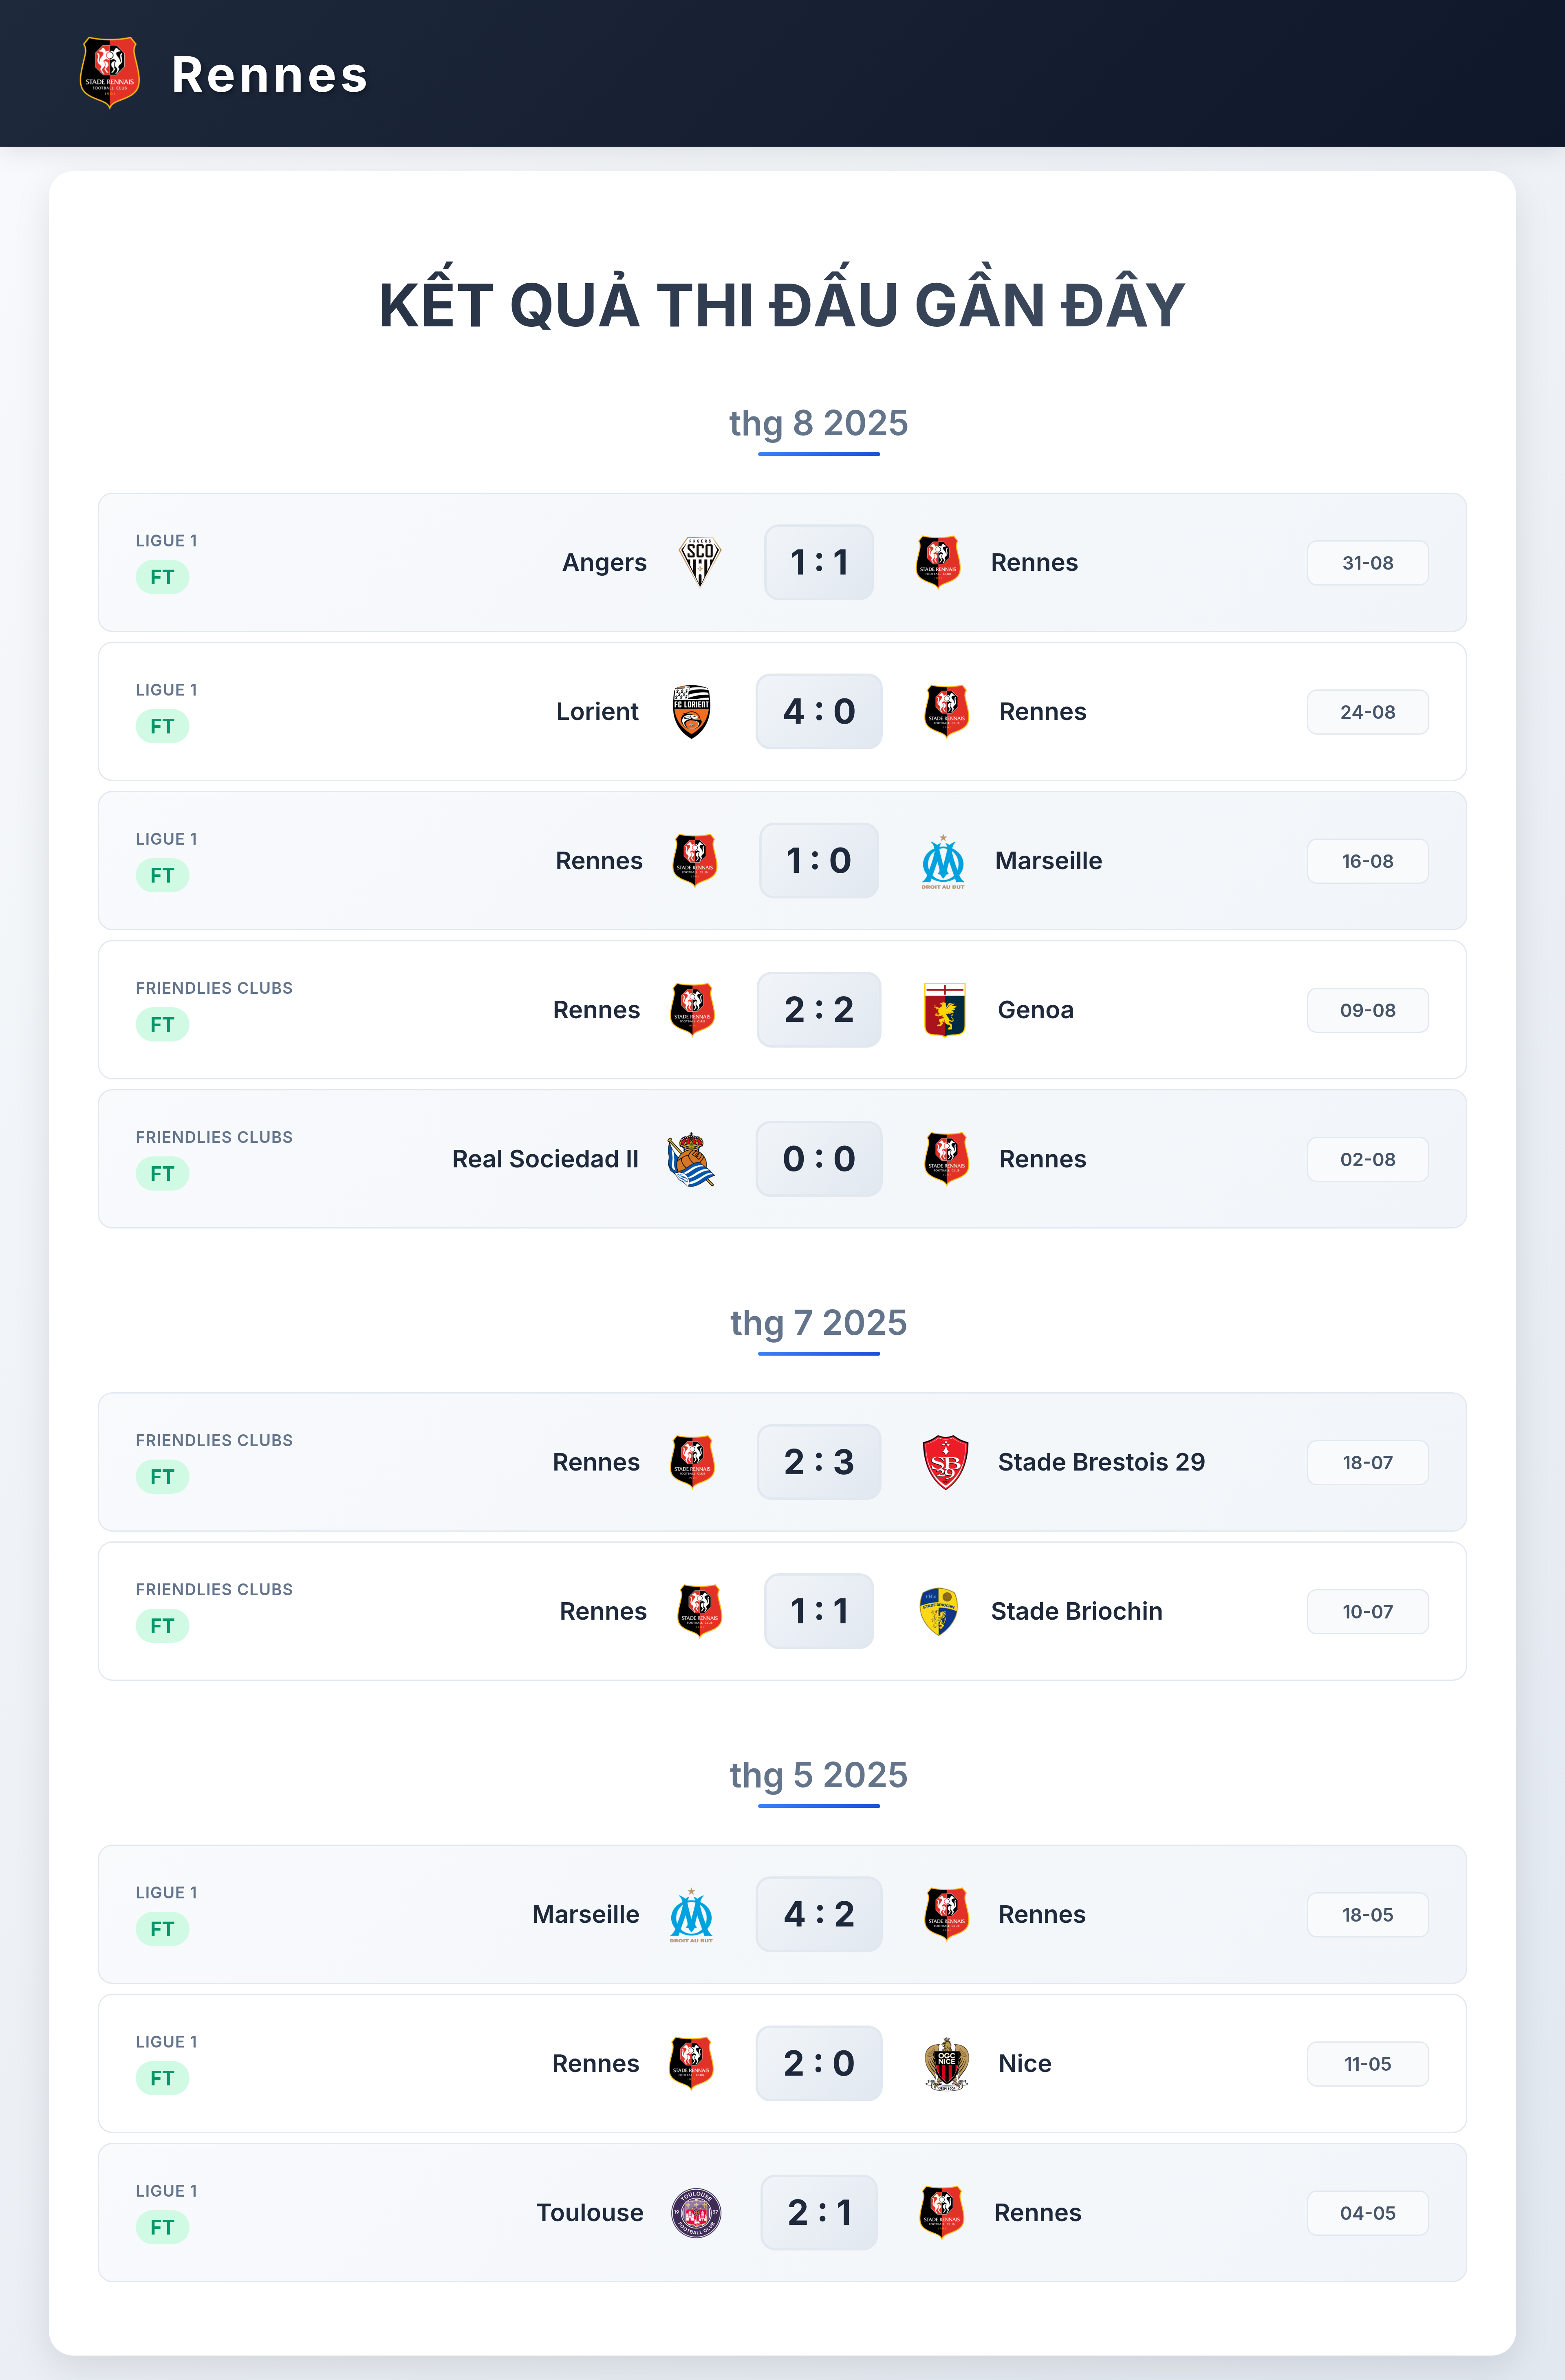
Task: Click the Genoa club crest
Action: [x=944, y=1010]
